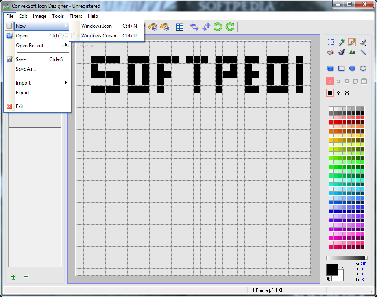Image resolution: width=377 pixels, height=297 pixels.
Task: Click the G value 0
Action: (x=363, y=274)
